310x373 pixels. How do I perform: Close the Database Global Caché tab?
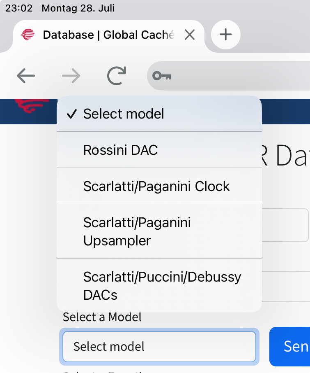tap(190, 35)
